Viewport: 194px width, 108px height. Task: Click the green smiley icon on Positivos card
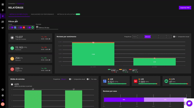click(x=12, y=48)
